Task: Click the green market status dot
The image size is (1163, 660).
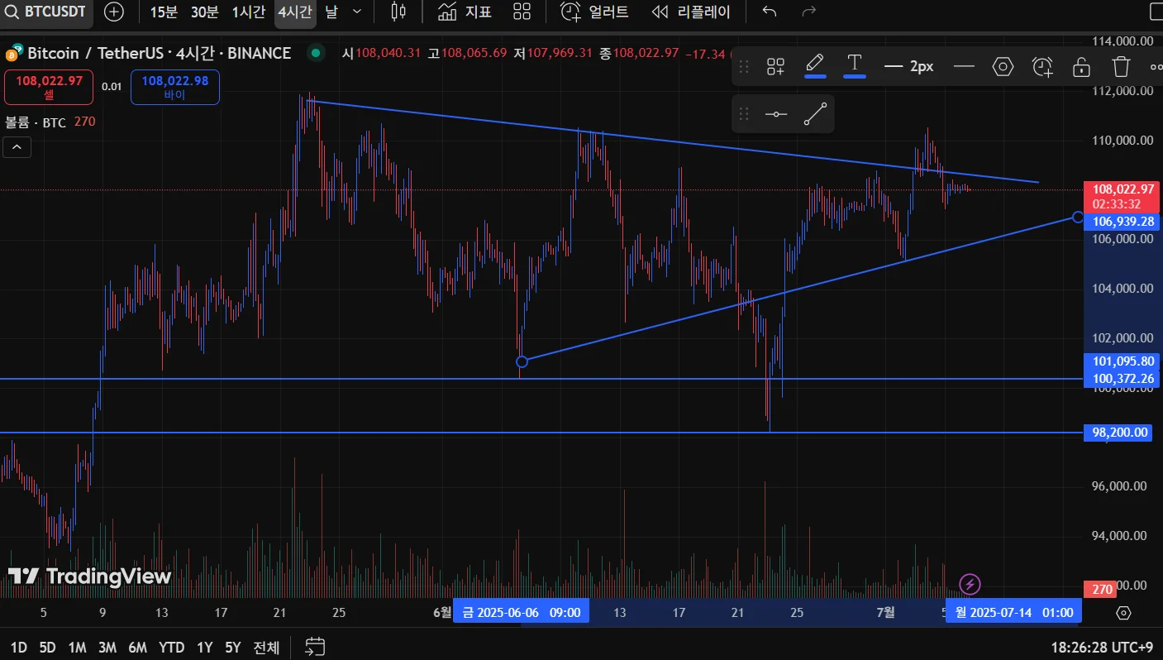Action: [315, 53]
